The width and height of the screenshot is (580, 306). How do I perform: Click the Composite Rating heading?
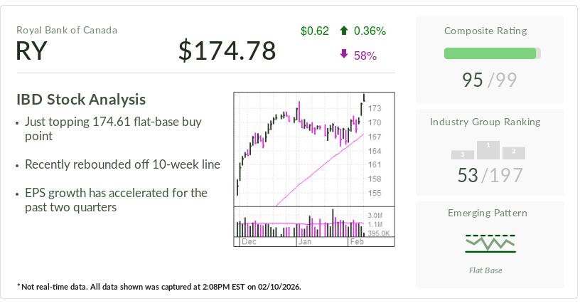485,31
